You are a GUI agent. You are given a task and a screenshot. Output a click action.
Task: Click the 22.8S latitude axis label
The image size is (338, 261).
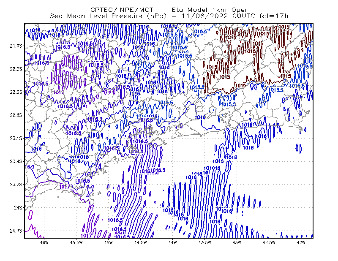click(x=16, y=115)
